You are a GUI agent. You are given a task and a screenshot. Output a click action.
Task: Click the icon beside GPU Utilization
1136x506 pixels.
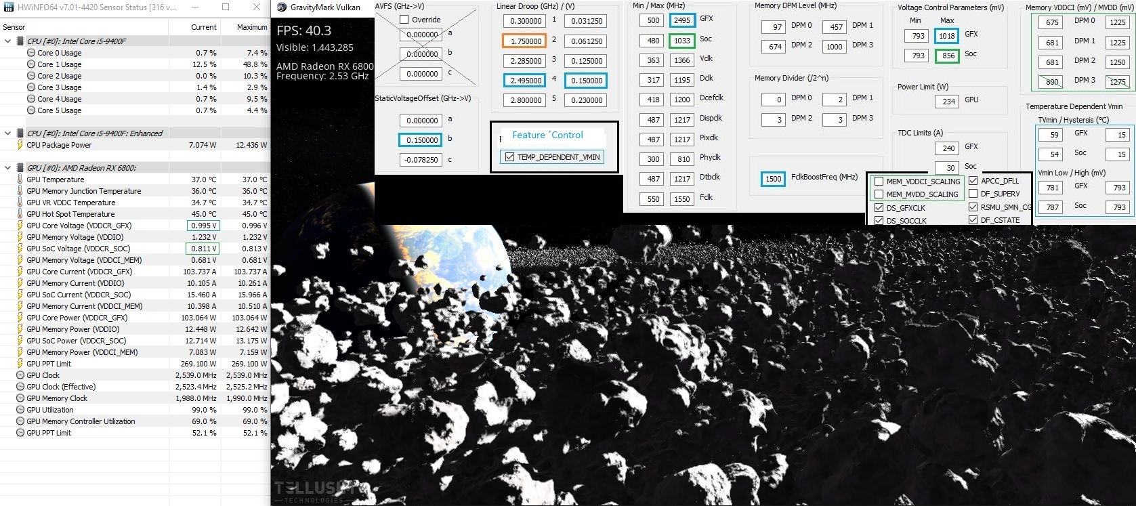20,410
